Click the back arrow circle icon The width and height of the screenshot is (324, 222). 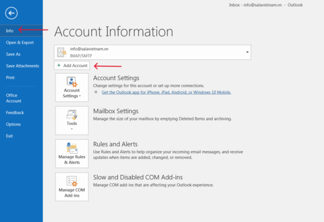click(11, 13)
